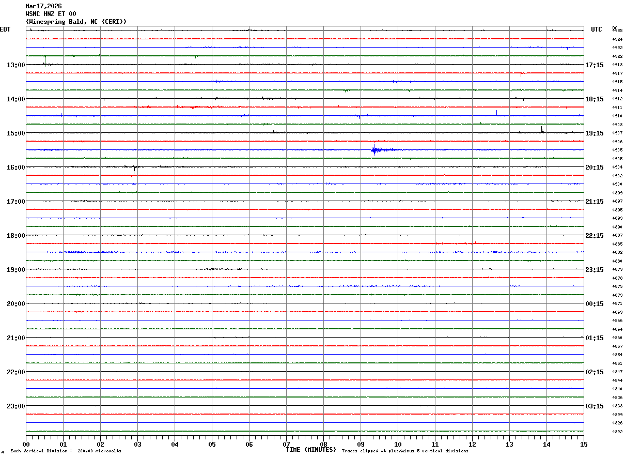
Task: Select the 14:00 EDT time label
Action: [15, 99]
